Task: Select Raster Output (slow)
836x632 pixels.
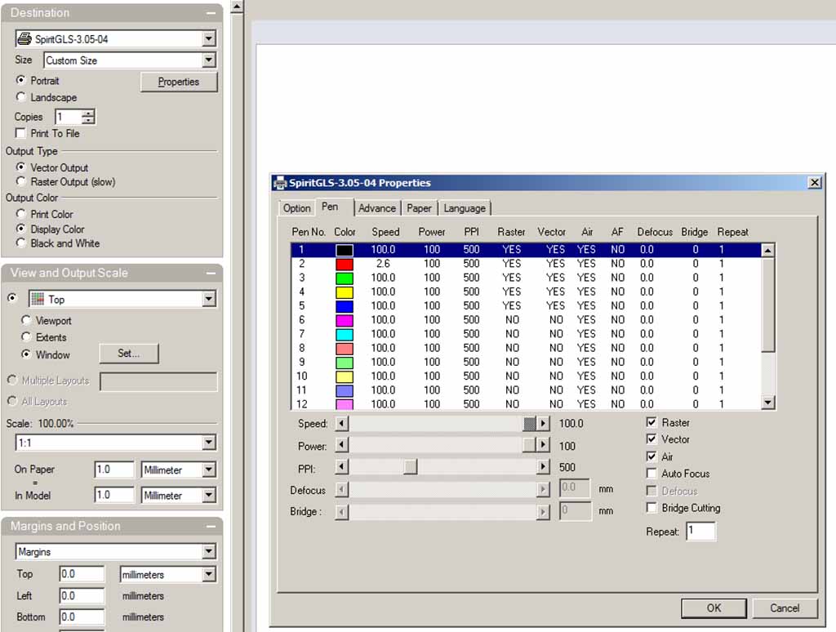Action: [20, 181]
